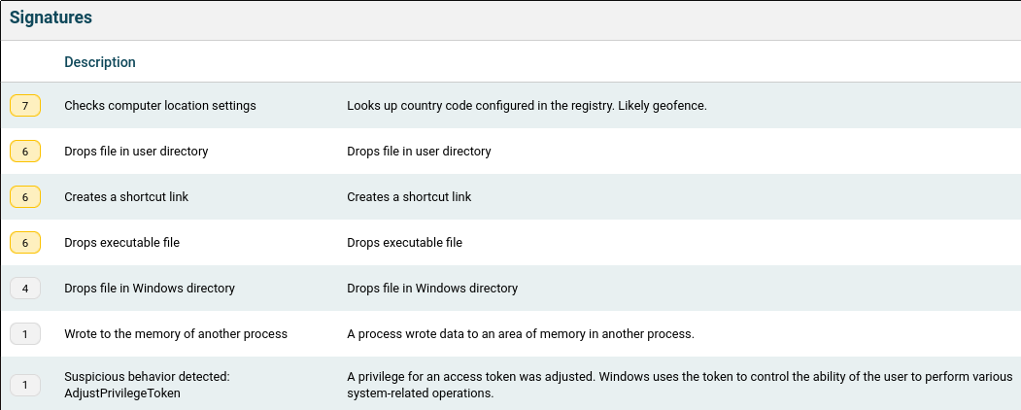Click the geofence country code description text
The width and height of the screenshot is (1021, 410).
527,106
